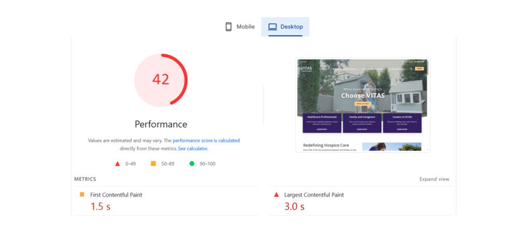Click the Performance heading label

tap(161, 124)
